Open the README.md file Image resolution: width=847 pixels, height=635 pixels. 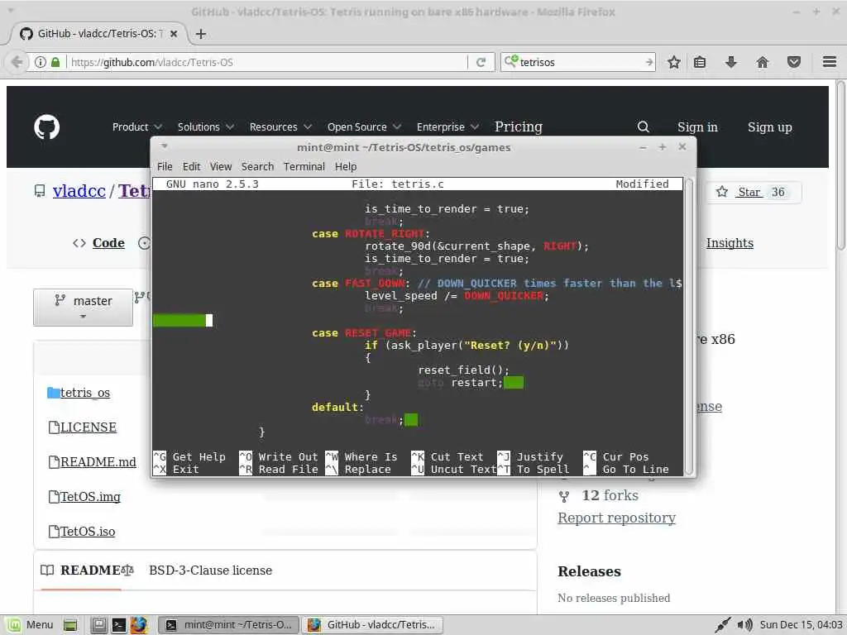(98, 461)
